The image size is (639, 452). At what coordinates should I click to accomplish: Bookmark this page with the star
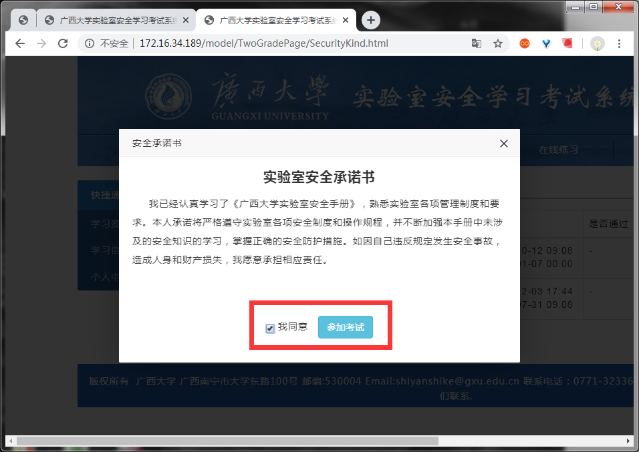tap(497, 43)
